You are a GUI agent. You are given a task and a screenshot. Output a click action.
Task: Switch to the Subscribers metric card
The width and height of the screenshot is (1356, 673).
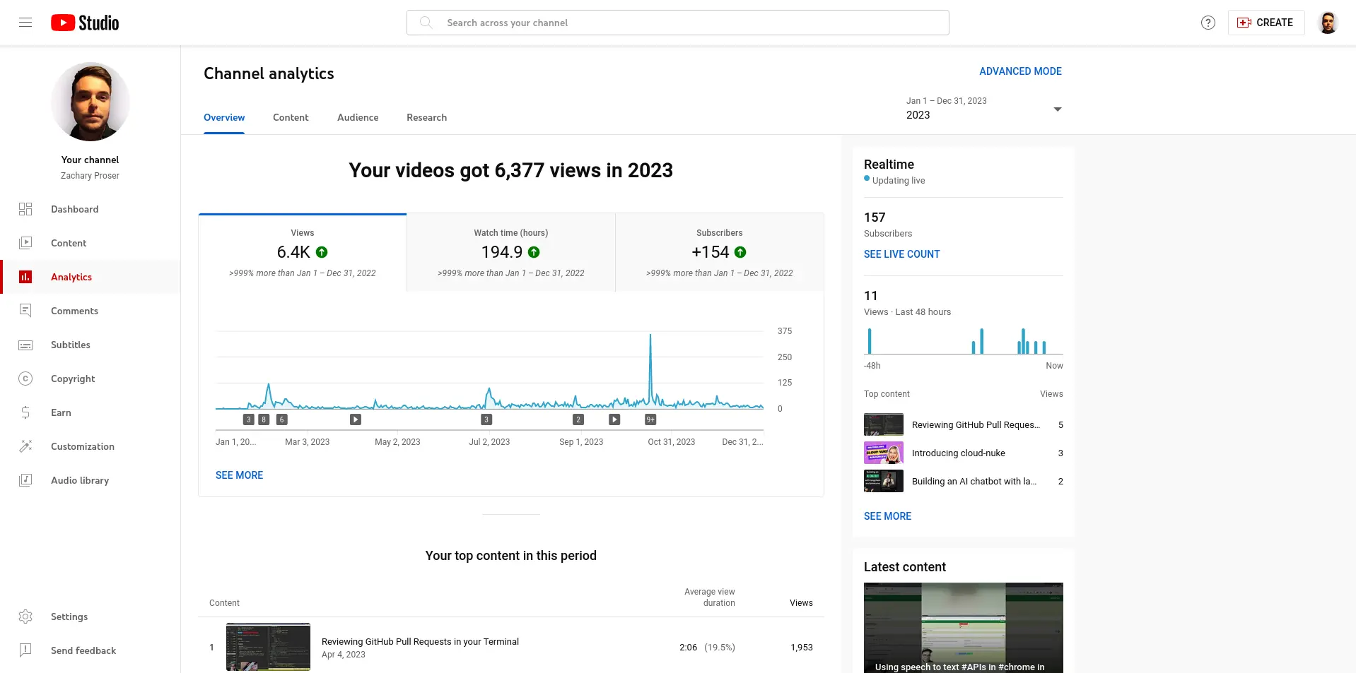point(719,251)
